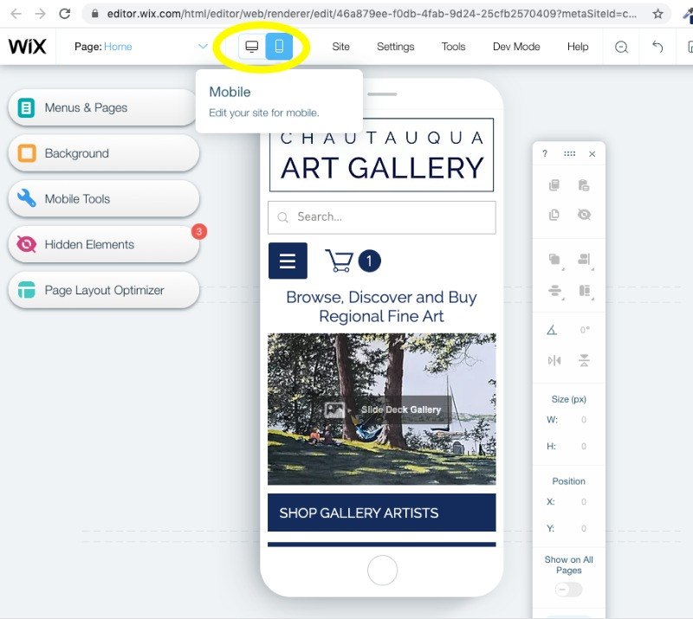Click the rotation degrees value field
Viewport: 693px width, 619px height.
[584, 330]
